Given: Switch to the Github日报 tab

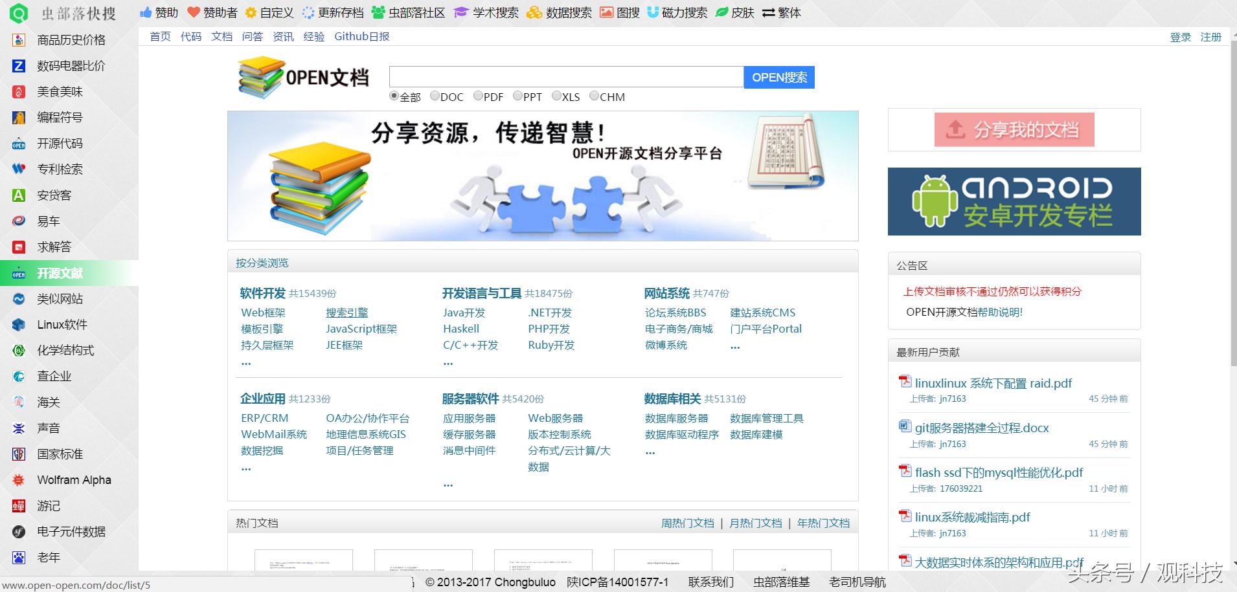Looking at the screenshot, I should pos(361,36).
